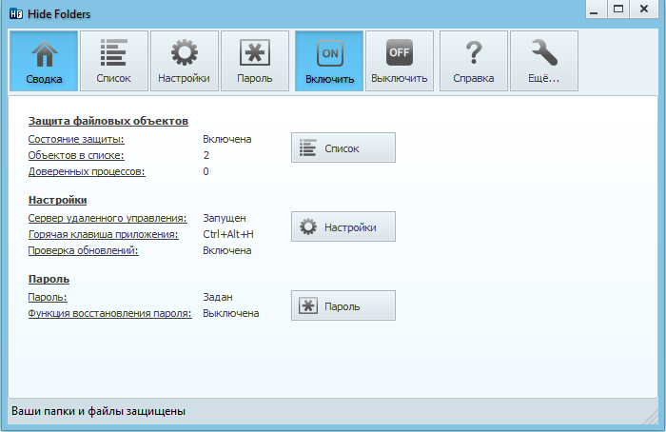Viewport: 666px width, 432px height.
Task: Click the Ctrl+Alt+H hotkey value
Action: click(x=228, y=234)
